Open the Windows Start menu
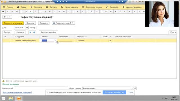This screenshot has height=101, width=180. tap(3, 98)
